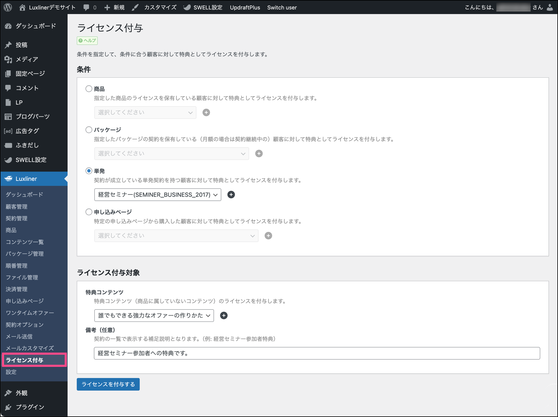
Task: Open the green ヘルプ link
Action: (x=87, y=41)
